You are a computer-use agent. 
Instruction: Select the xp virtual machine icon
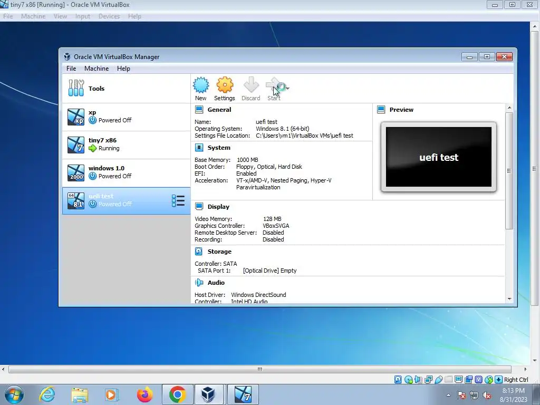tap(76, 117)
